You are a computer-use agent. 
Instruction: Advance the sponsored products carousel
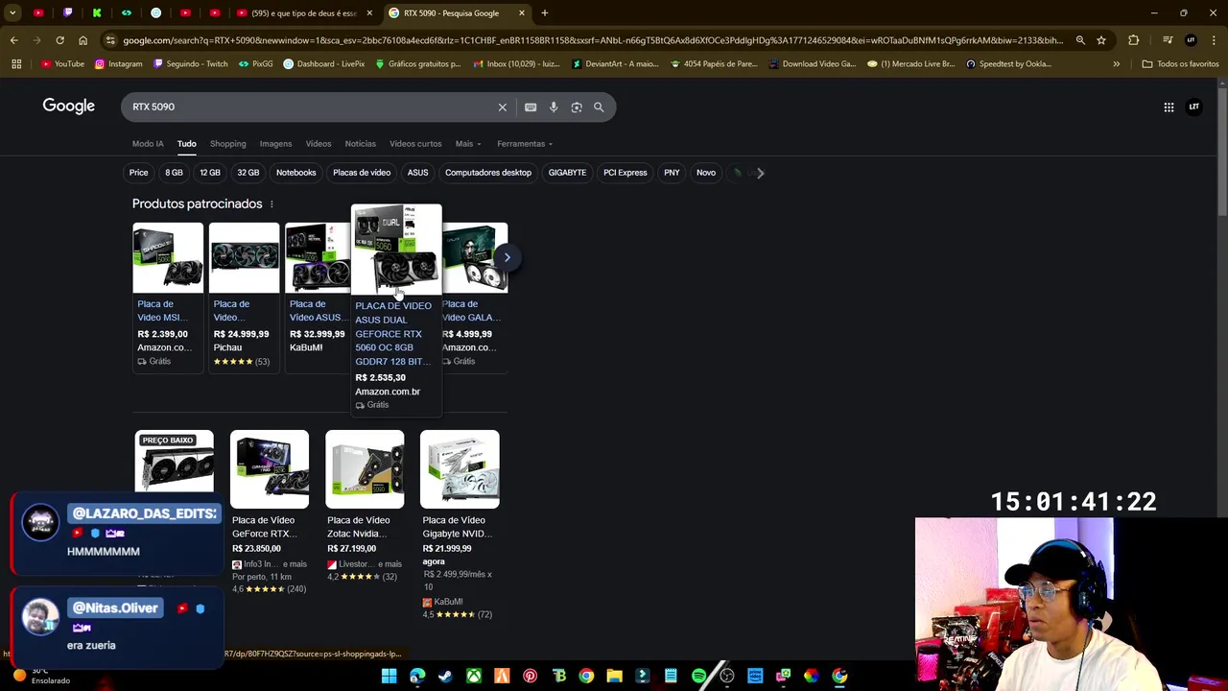(507, 257)
